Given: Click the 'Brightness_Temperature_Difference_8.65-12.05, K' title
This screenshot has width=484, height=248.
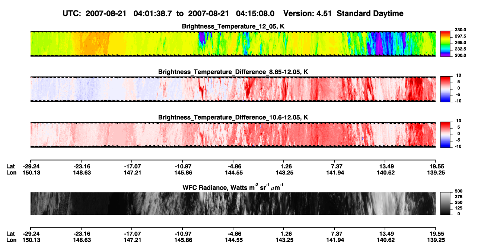Looking at the screenshot, I should [x=233, y=72].
